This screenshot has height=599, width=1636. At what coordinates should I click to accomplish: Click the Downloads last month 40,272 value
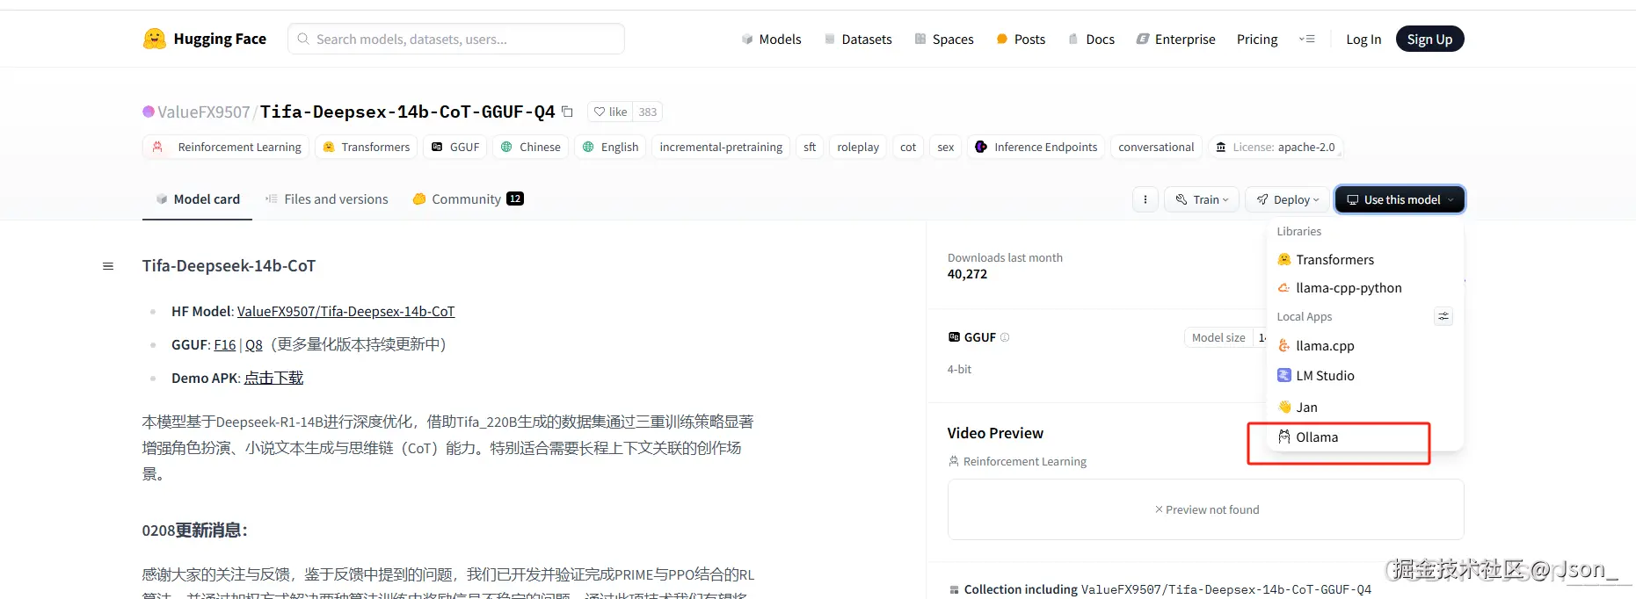tap(967, 274)
